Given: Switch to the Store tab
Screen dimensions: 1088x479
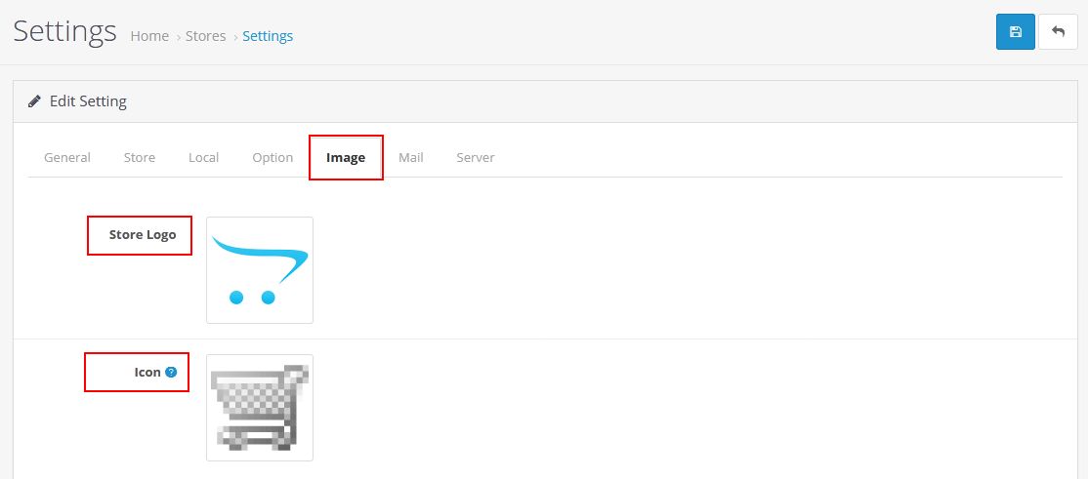Looking at the screenshot, I should point(140,157).
